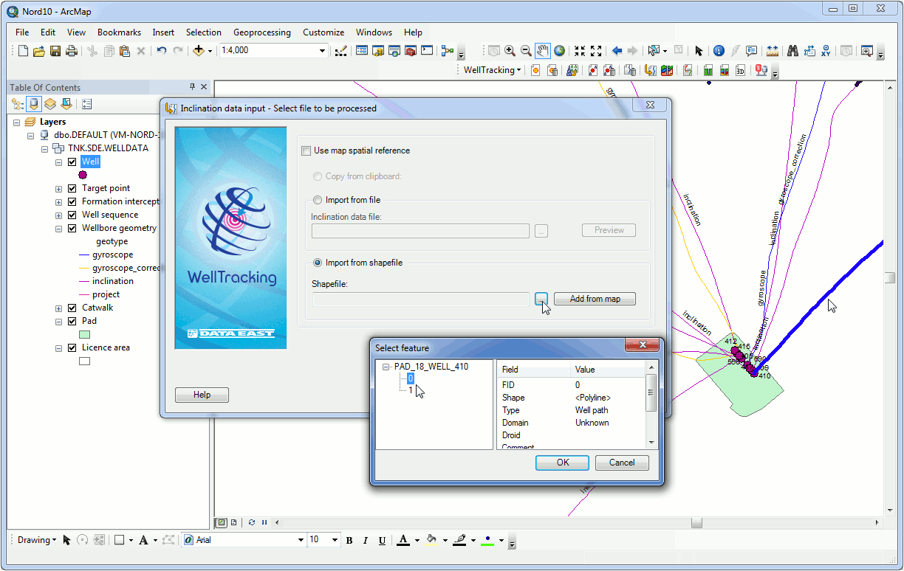Select the Zoom In tool
Image resolution: width=904 pixels, height=571 pixels.
(x=510, y=51)
